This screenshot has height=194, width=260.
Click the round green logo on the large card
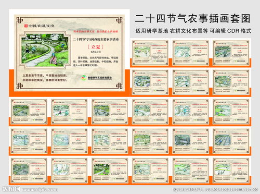[x=84, y=78]
